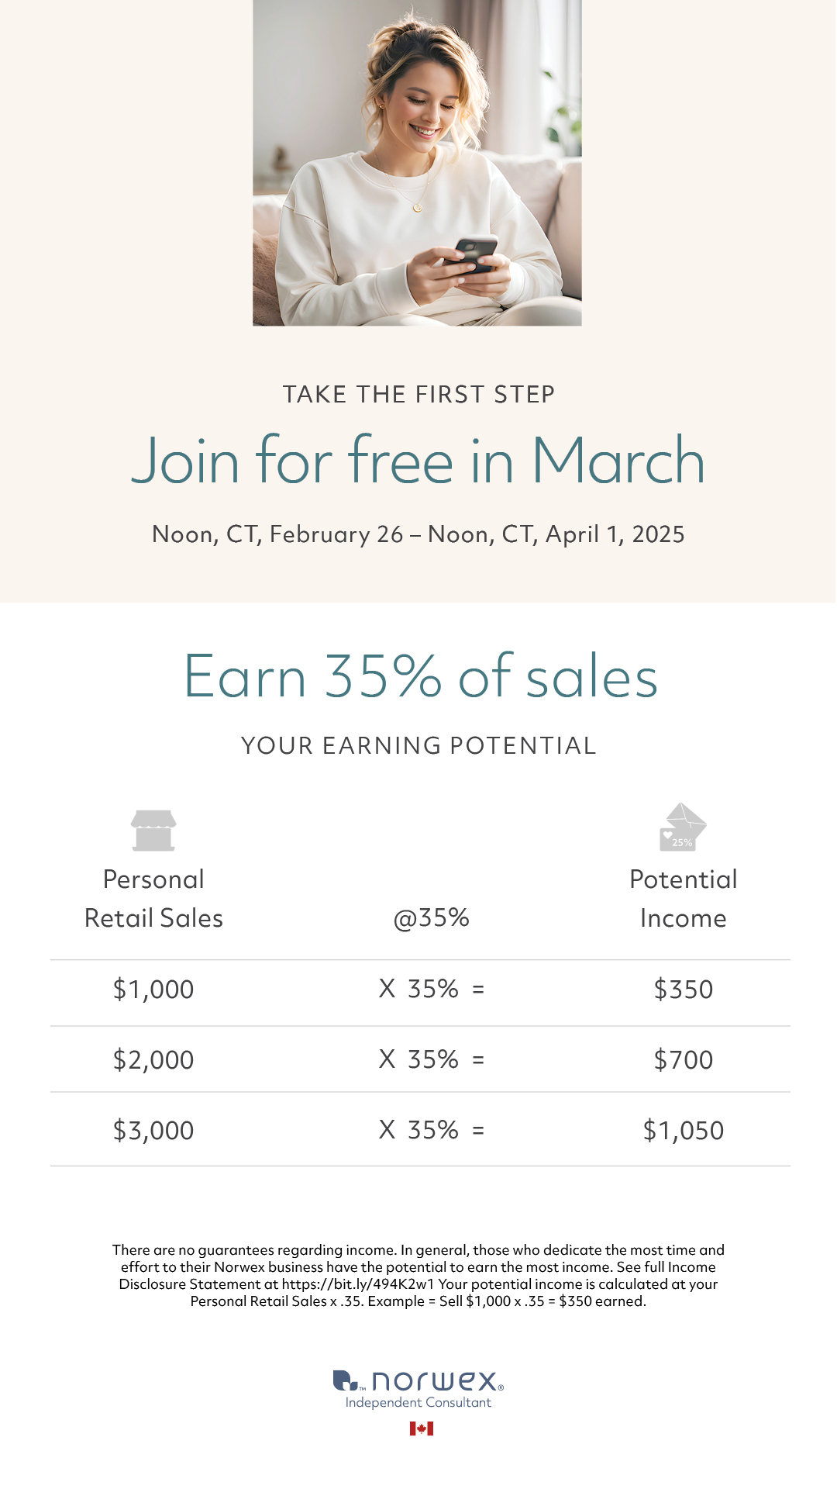Click the $2,000 sales amount
837x1489 pixels.
pos(153,1060)
